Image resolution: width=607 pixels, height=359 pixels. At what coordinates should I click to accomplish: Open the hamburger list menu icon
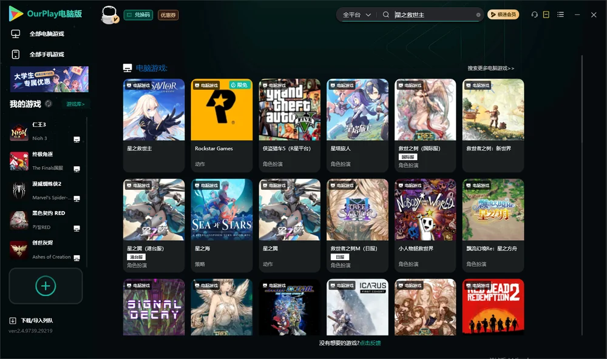coord(560,15)
